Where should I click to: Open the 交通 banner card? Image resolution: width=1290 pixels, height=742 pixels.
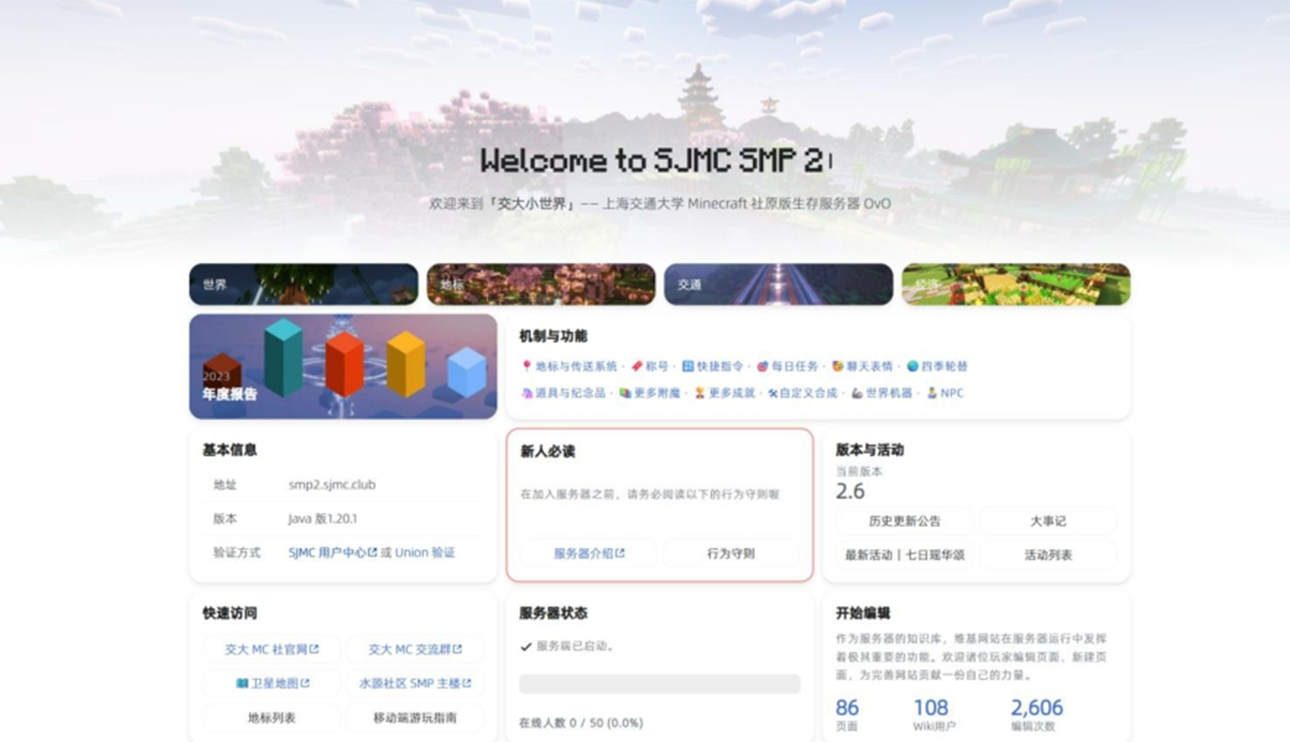coord(779,284)
